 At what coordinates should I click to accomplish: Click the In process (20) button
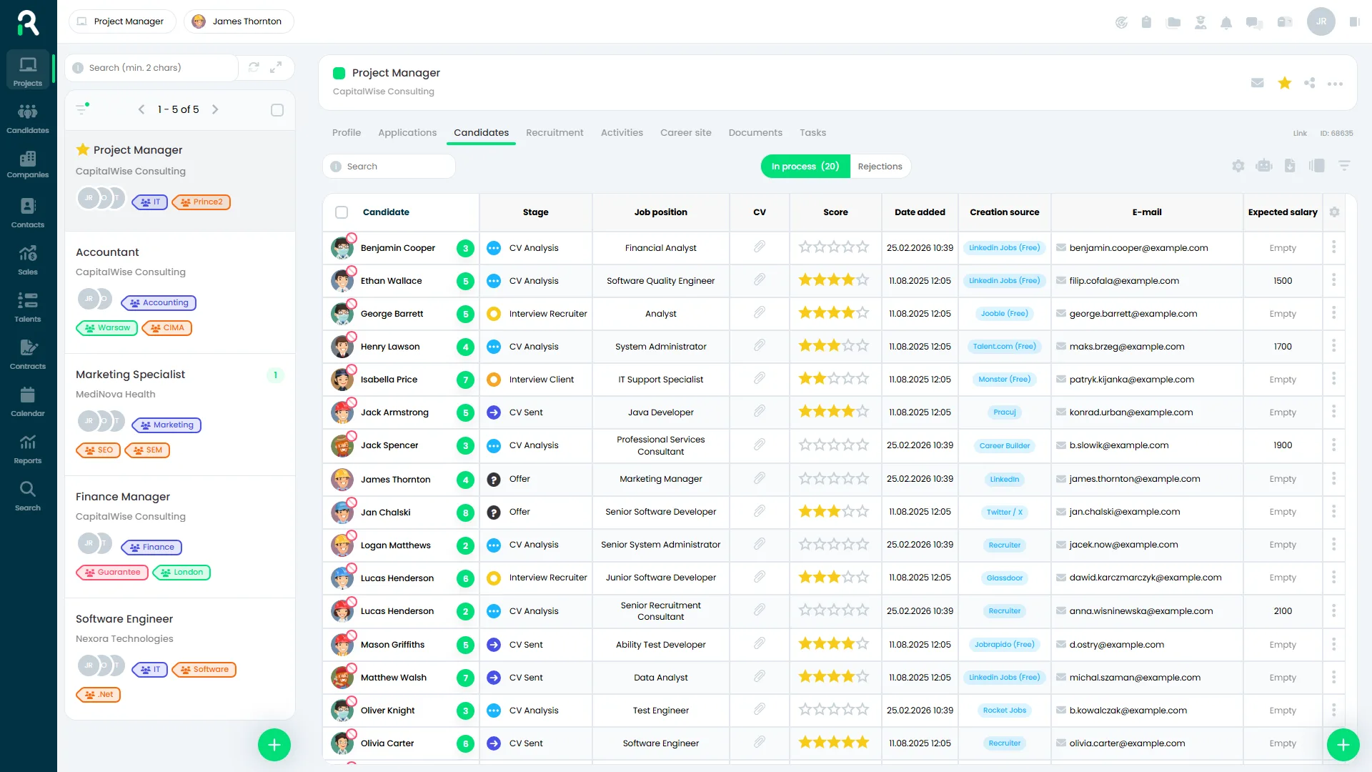805,166
